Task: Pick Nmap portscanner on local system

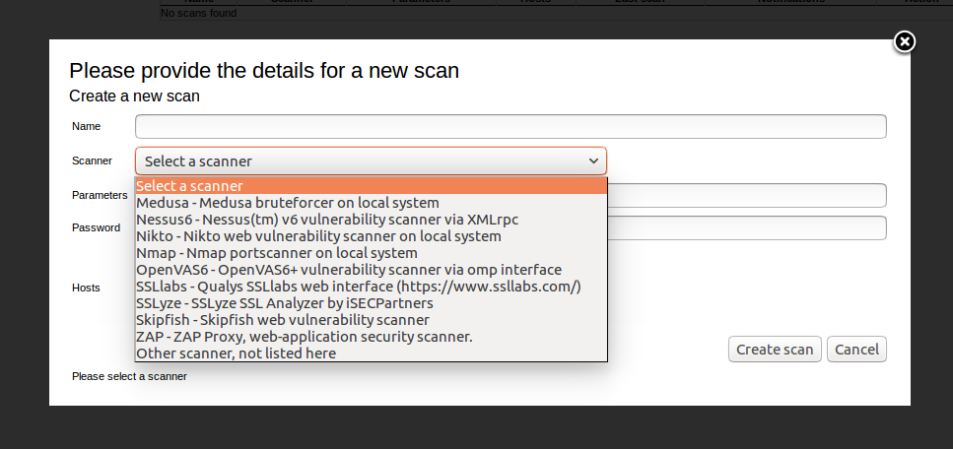Action: pyautogui.click(x=371, y=252)
